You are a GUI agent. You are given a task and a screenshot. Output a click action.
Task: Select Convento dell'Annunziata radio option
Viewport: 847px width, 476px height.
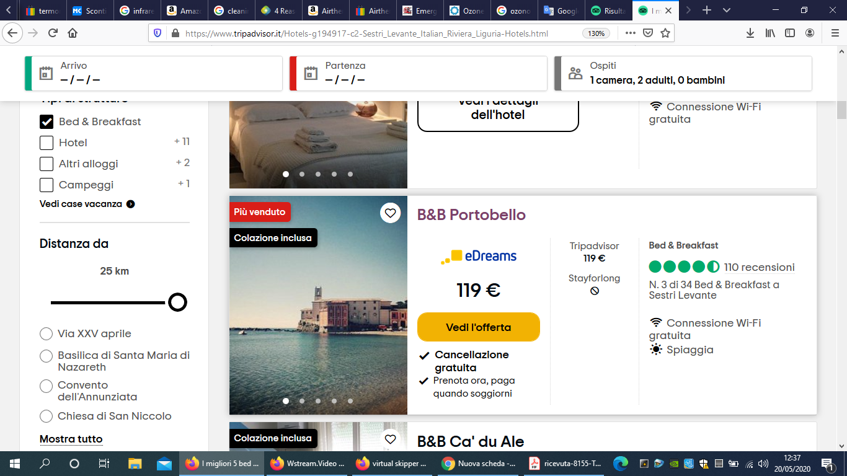(x=46, y=386)
